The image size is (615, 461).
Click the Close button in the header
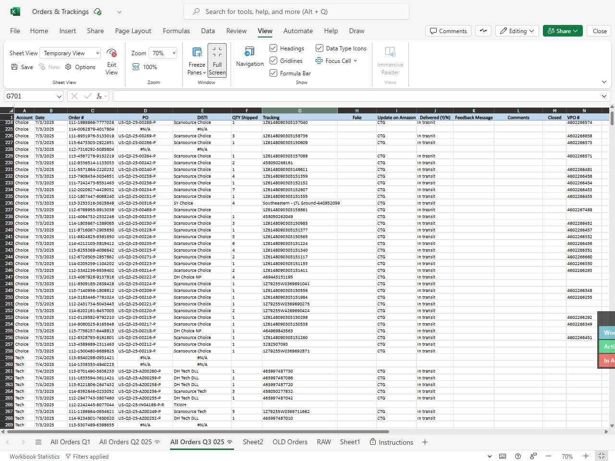(x=600, y=31)
